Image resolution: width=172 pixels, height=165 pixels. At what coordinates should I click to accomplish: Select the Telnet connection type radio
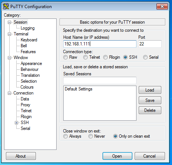coord(85,57)
